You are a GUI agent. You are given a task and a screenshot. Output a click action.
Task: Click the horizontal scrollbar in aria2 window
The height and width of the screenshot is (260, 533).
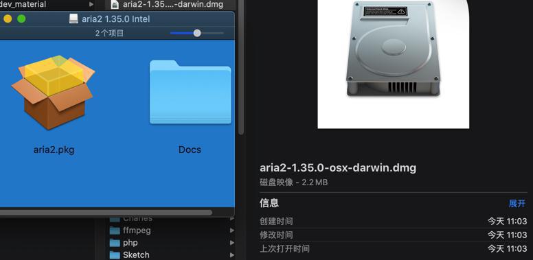tap(106, 213)
